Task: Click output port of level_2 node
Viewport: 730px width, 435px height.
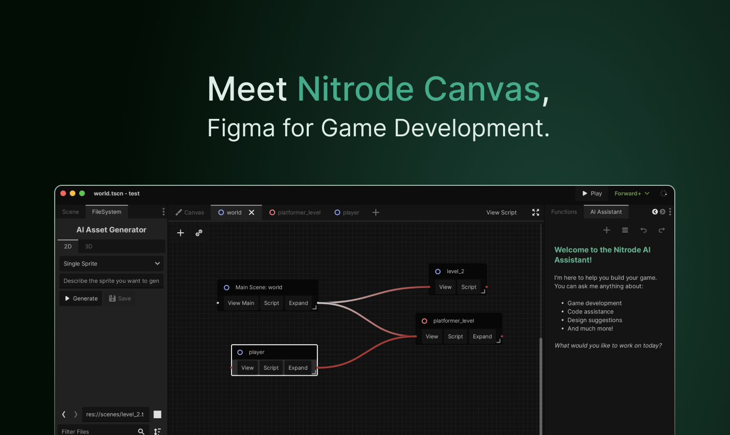Action: pyautogui.click(x=487, y=287)
